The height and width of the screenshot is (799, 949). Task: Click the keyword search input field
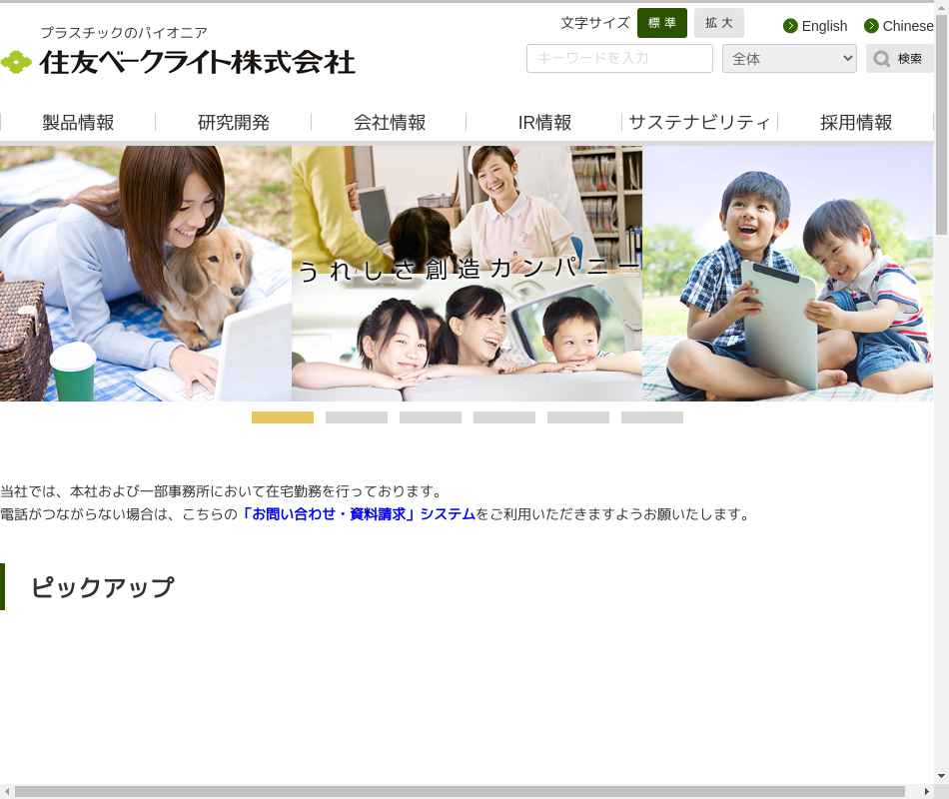[619, 59]
